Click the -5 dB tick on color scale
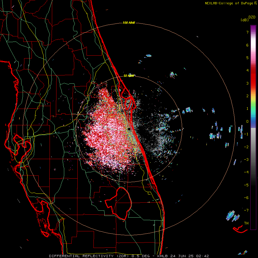This screenshot has height=258, width=258. tap(246, 185)
